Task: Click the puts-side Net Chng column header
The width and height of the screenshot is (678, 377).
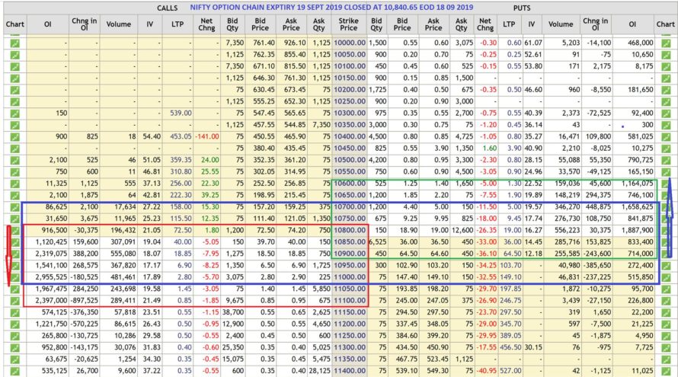Action: 485,24
